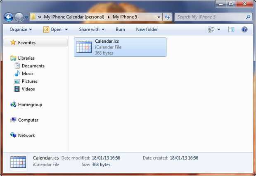Click the folder icon in address bar

point(33,17)
